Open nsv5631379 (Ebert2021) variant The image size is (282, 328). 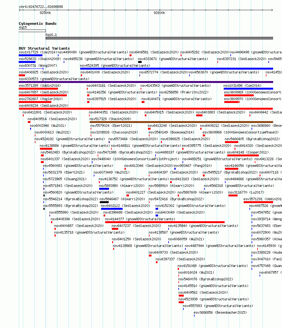pyautogui.click(x=64, y=172)
